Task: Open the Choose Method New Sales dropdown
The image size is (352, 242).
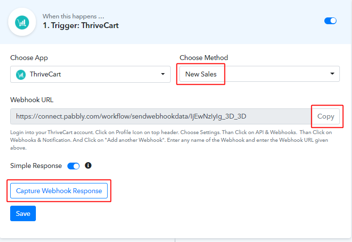Action: (x=259, y=74)
